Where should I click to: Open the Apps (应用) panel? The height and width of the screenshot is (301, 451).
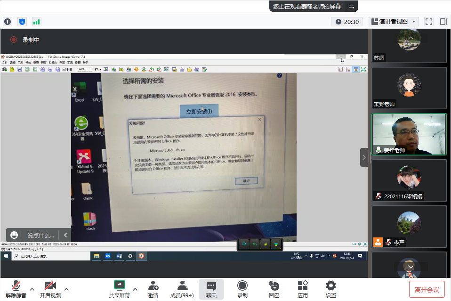pos(302,289)
